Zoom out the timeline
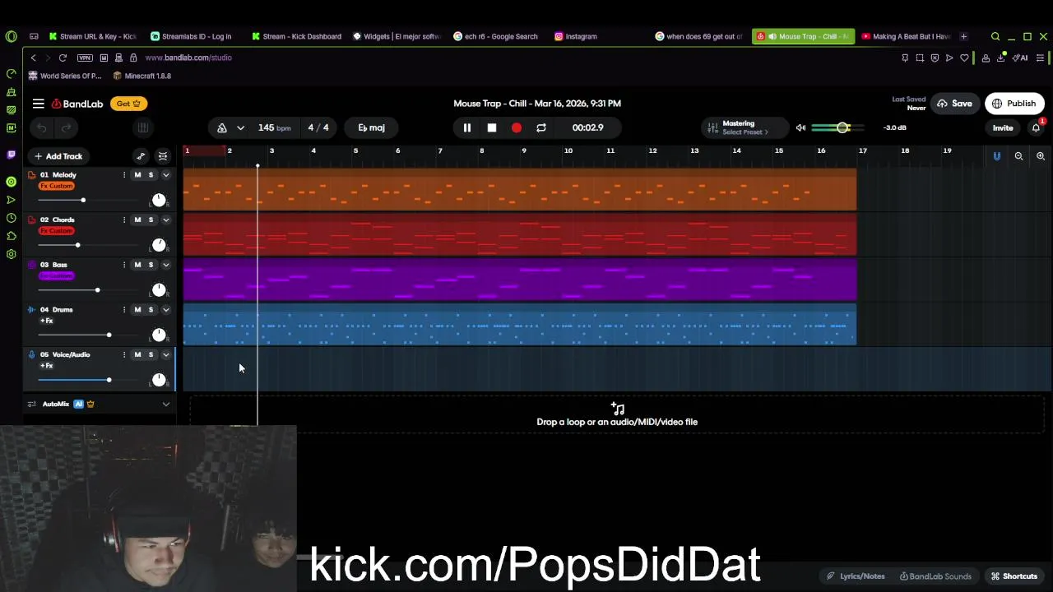1053x592 pixels. pos(1018,156)
